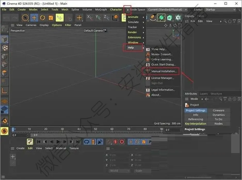Open the Node Space dropdown

pyautogui.click(x=167, y=10)
